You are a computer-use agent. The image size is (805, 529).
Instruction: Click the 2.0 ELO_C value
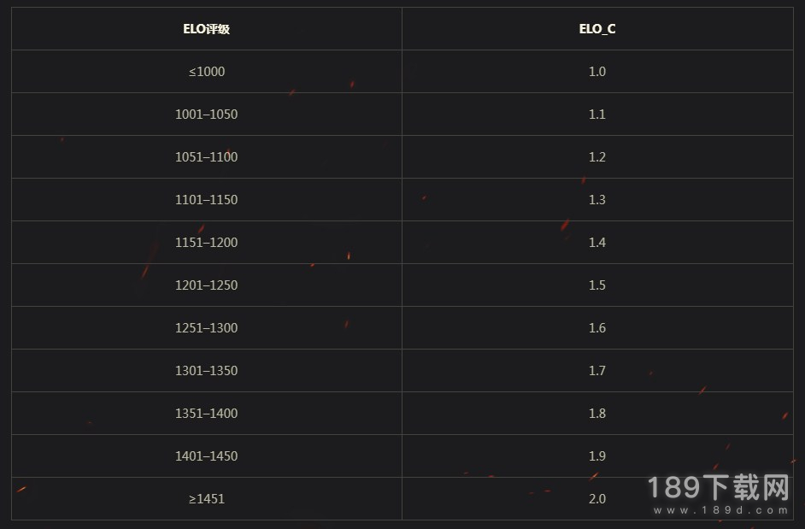click(x=597, y=499)
